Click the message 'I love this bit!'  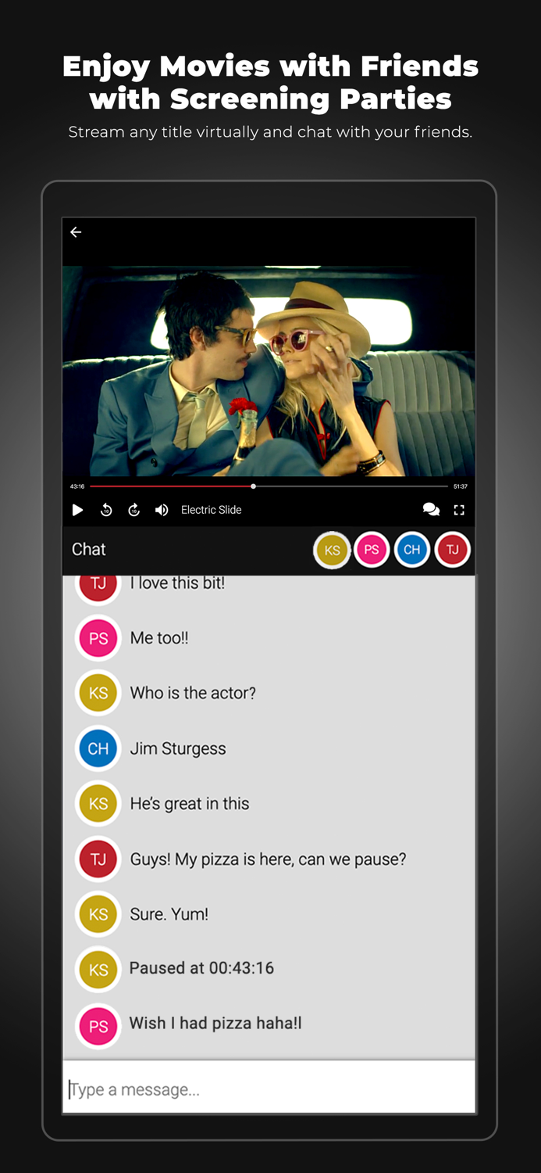click(x=177, y=583)
